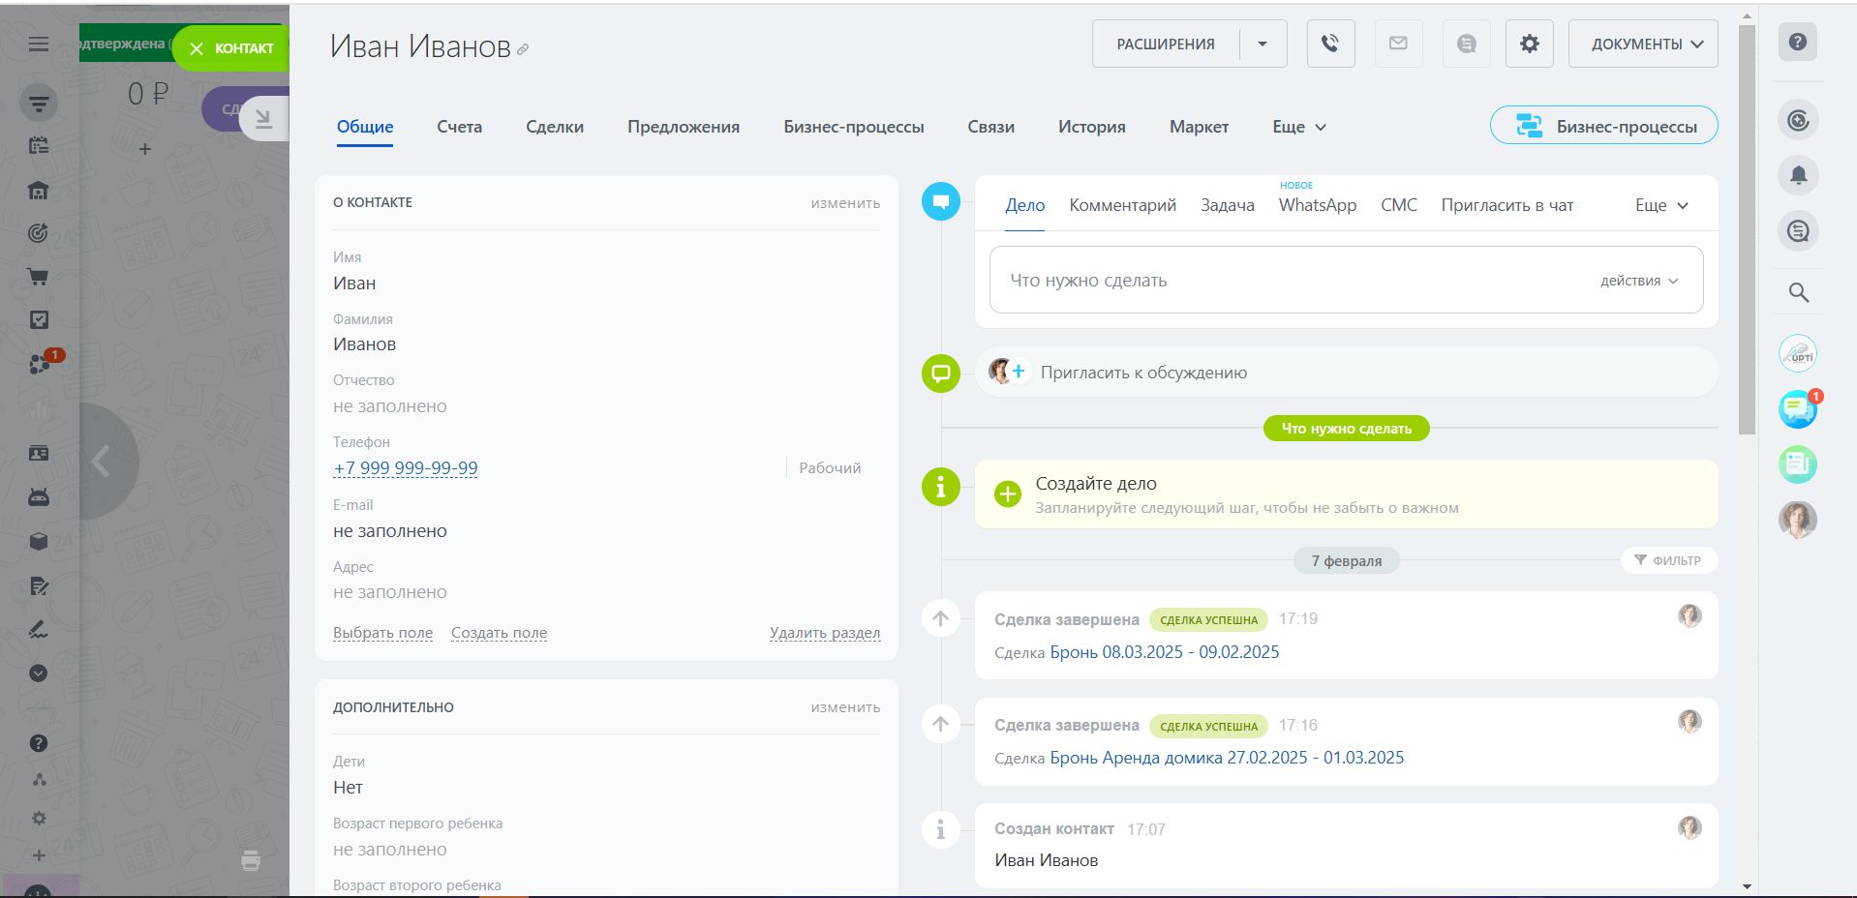Image resolution: width=1857 pixels, height=898 pixels.
Task: Expand the Еще menu in the contact tabs
Action: [1298, 127]
